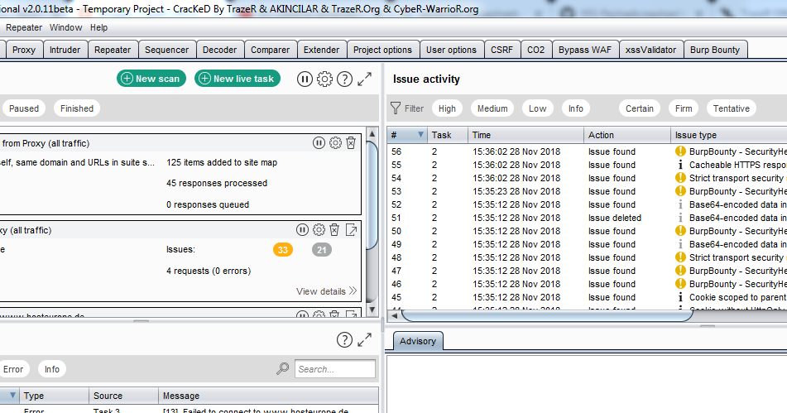The height and width of the screenshot is (413, 787).
Task: Open the Repeater menu
Action: (x=24, y=27)
